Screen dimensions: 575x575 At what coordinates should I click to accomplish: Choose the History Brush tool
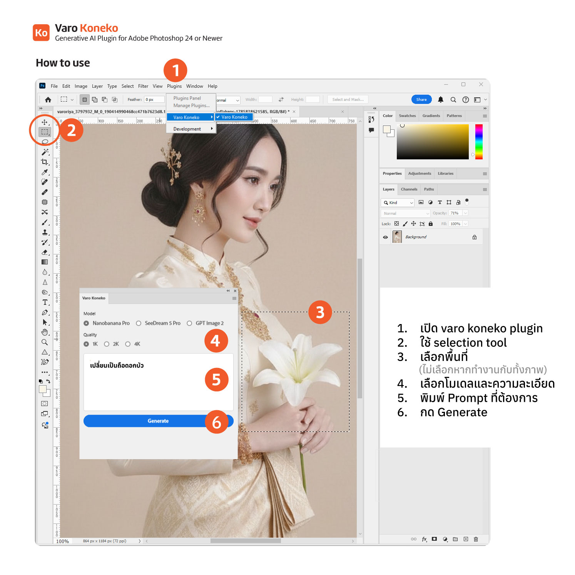[x=45, y=242]
